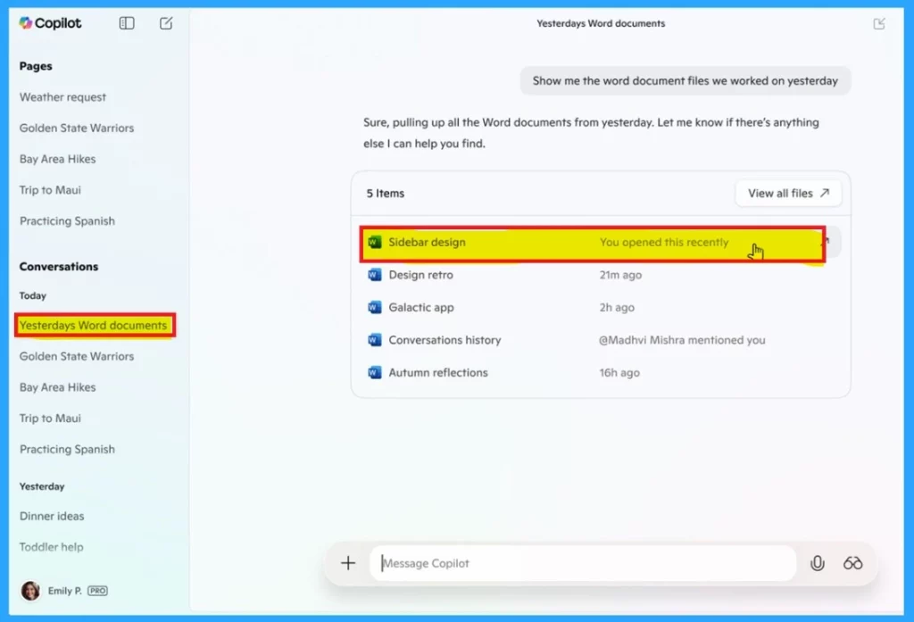Open the Autumn reflections document
This screenshot has width=914, height=622.
pos(601,372)
